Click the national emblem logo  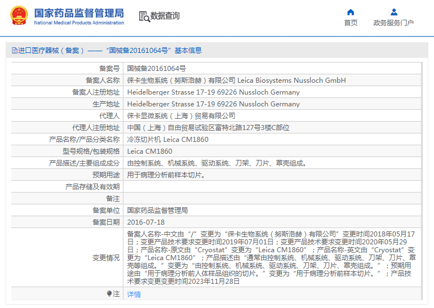tap(19, 15)
